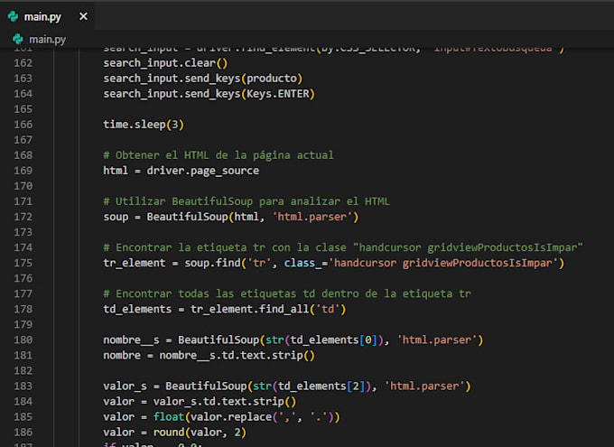Click on nombre__s = BeautifulSoup line
The height and width of the screenshot is (447, 614).
coord(293,340)
